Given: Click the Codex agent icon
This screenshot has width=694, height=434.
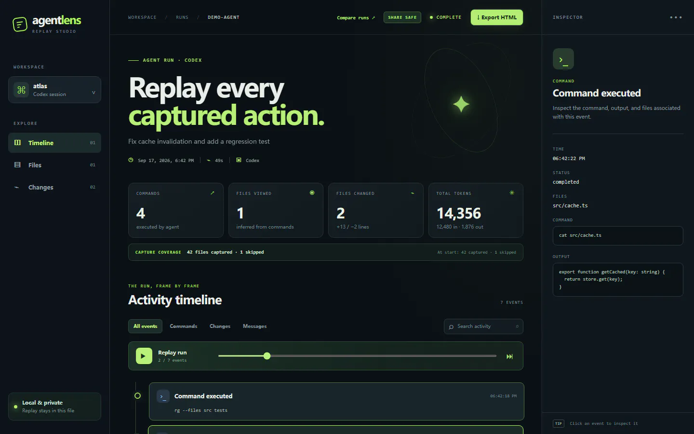Looking at the screenshot, I should pyautogui.click(x=239, y=160).
